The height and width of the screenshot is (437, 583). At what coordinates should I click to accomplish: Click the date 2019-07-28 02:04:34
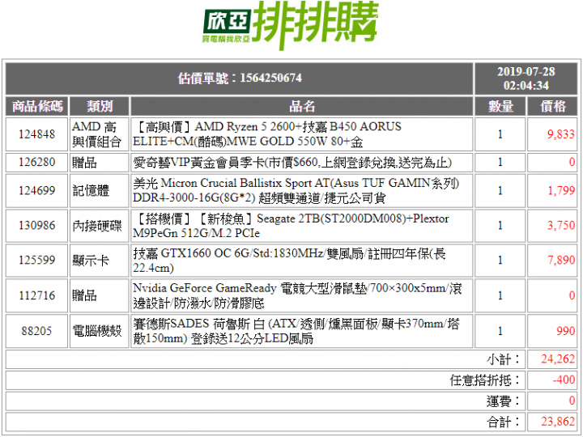click(x=526, y=78)
